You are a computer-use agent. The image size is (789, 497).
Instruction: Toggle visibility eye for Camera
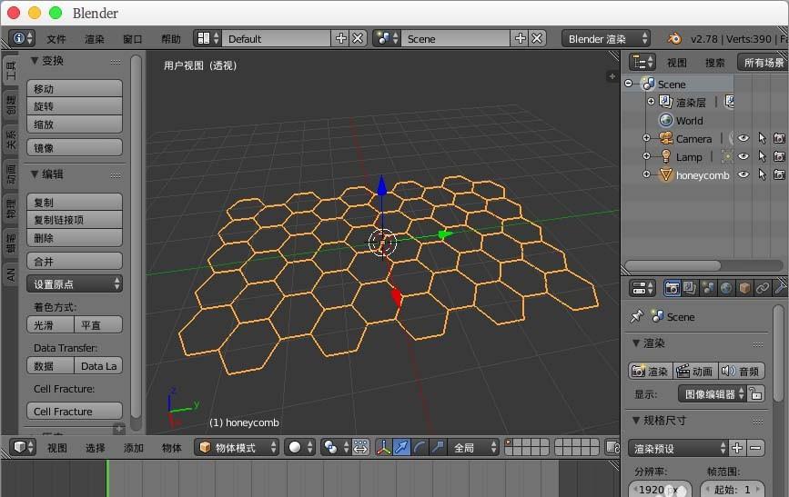pos(743,138)
